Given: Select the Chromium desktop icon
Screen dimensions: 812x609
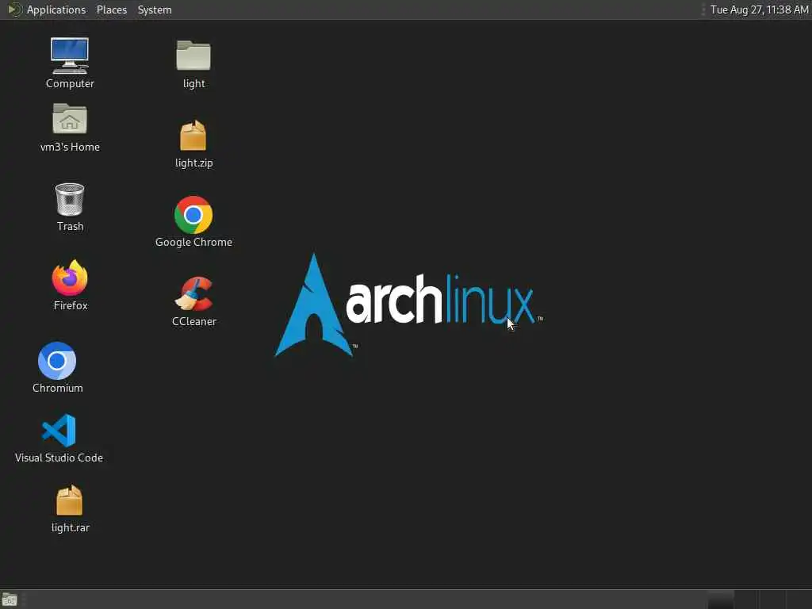Looking at the screenshot, I should (57, 361).
